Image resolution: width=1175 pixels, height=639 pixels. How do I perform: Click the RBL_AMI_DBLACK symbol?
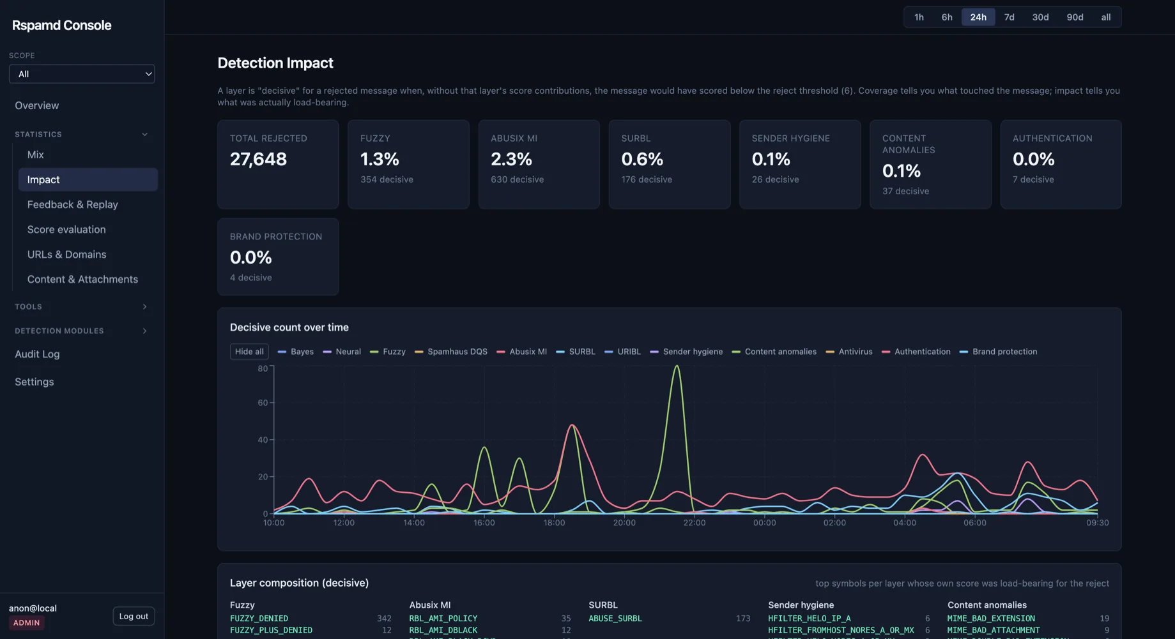[443, 630]
